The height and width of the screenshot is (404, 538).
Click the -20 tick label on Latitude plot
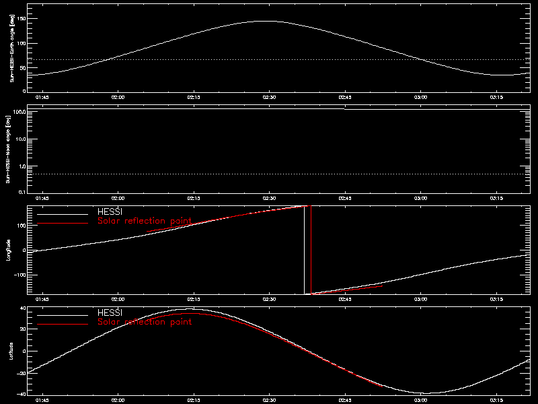[22, 373]
